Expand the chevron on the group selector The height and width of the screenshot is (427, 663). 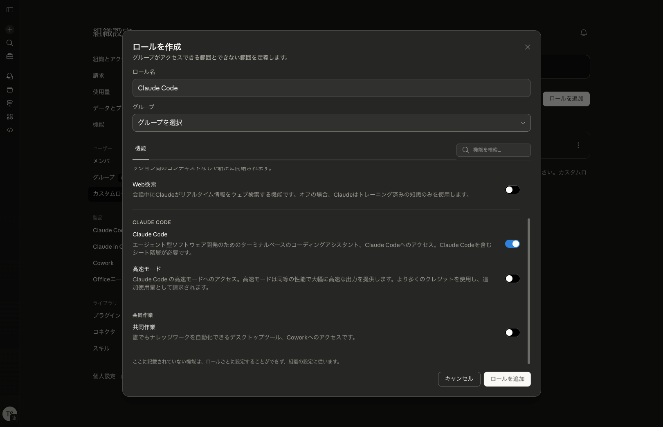523,123
